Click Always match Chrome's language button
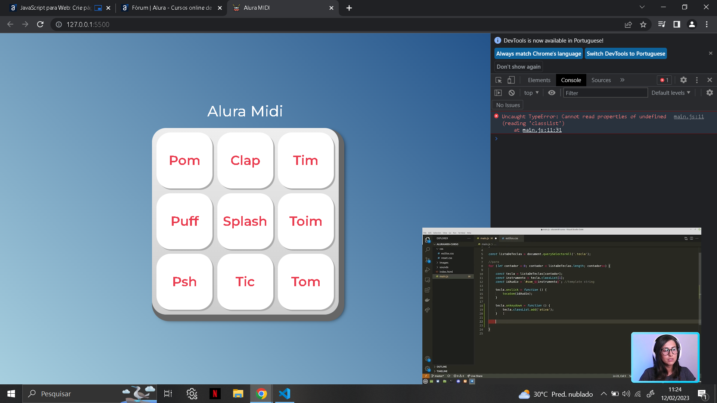The image size is (717, 403). point(538,54)
